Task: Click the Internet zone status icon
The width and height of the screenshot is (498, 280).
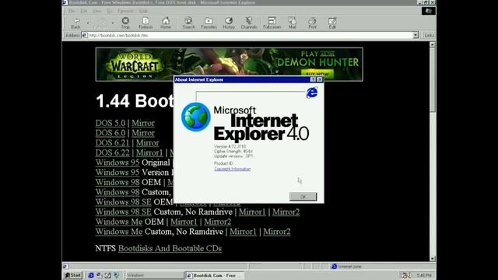Action: (334, 266)
